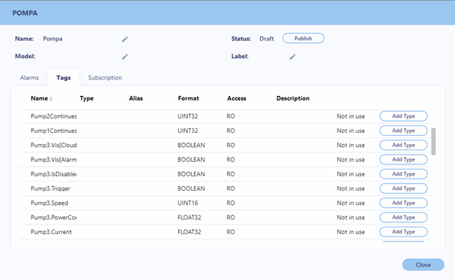
Task: Open the Subscription tab
Action: (105, 77)
